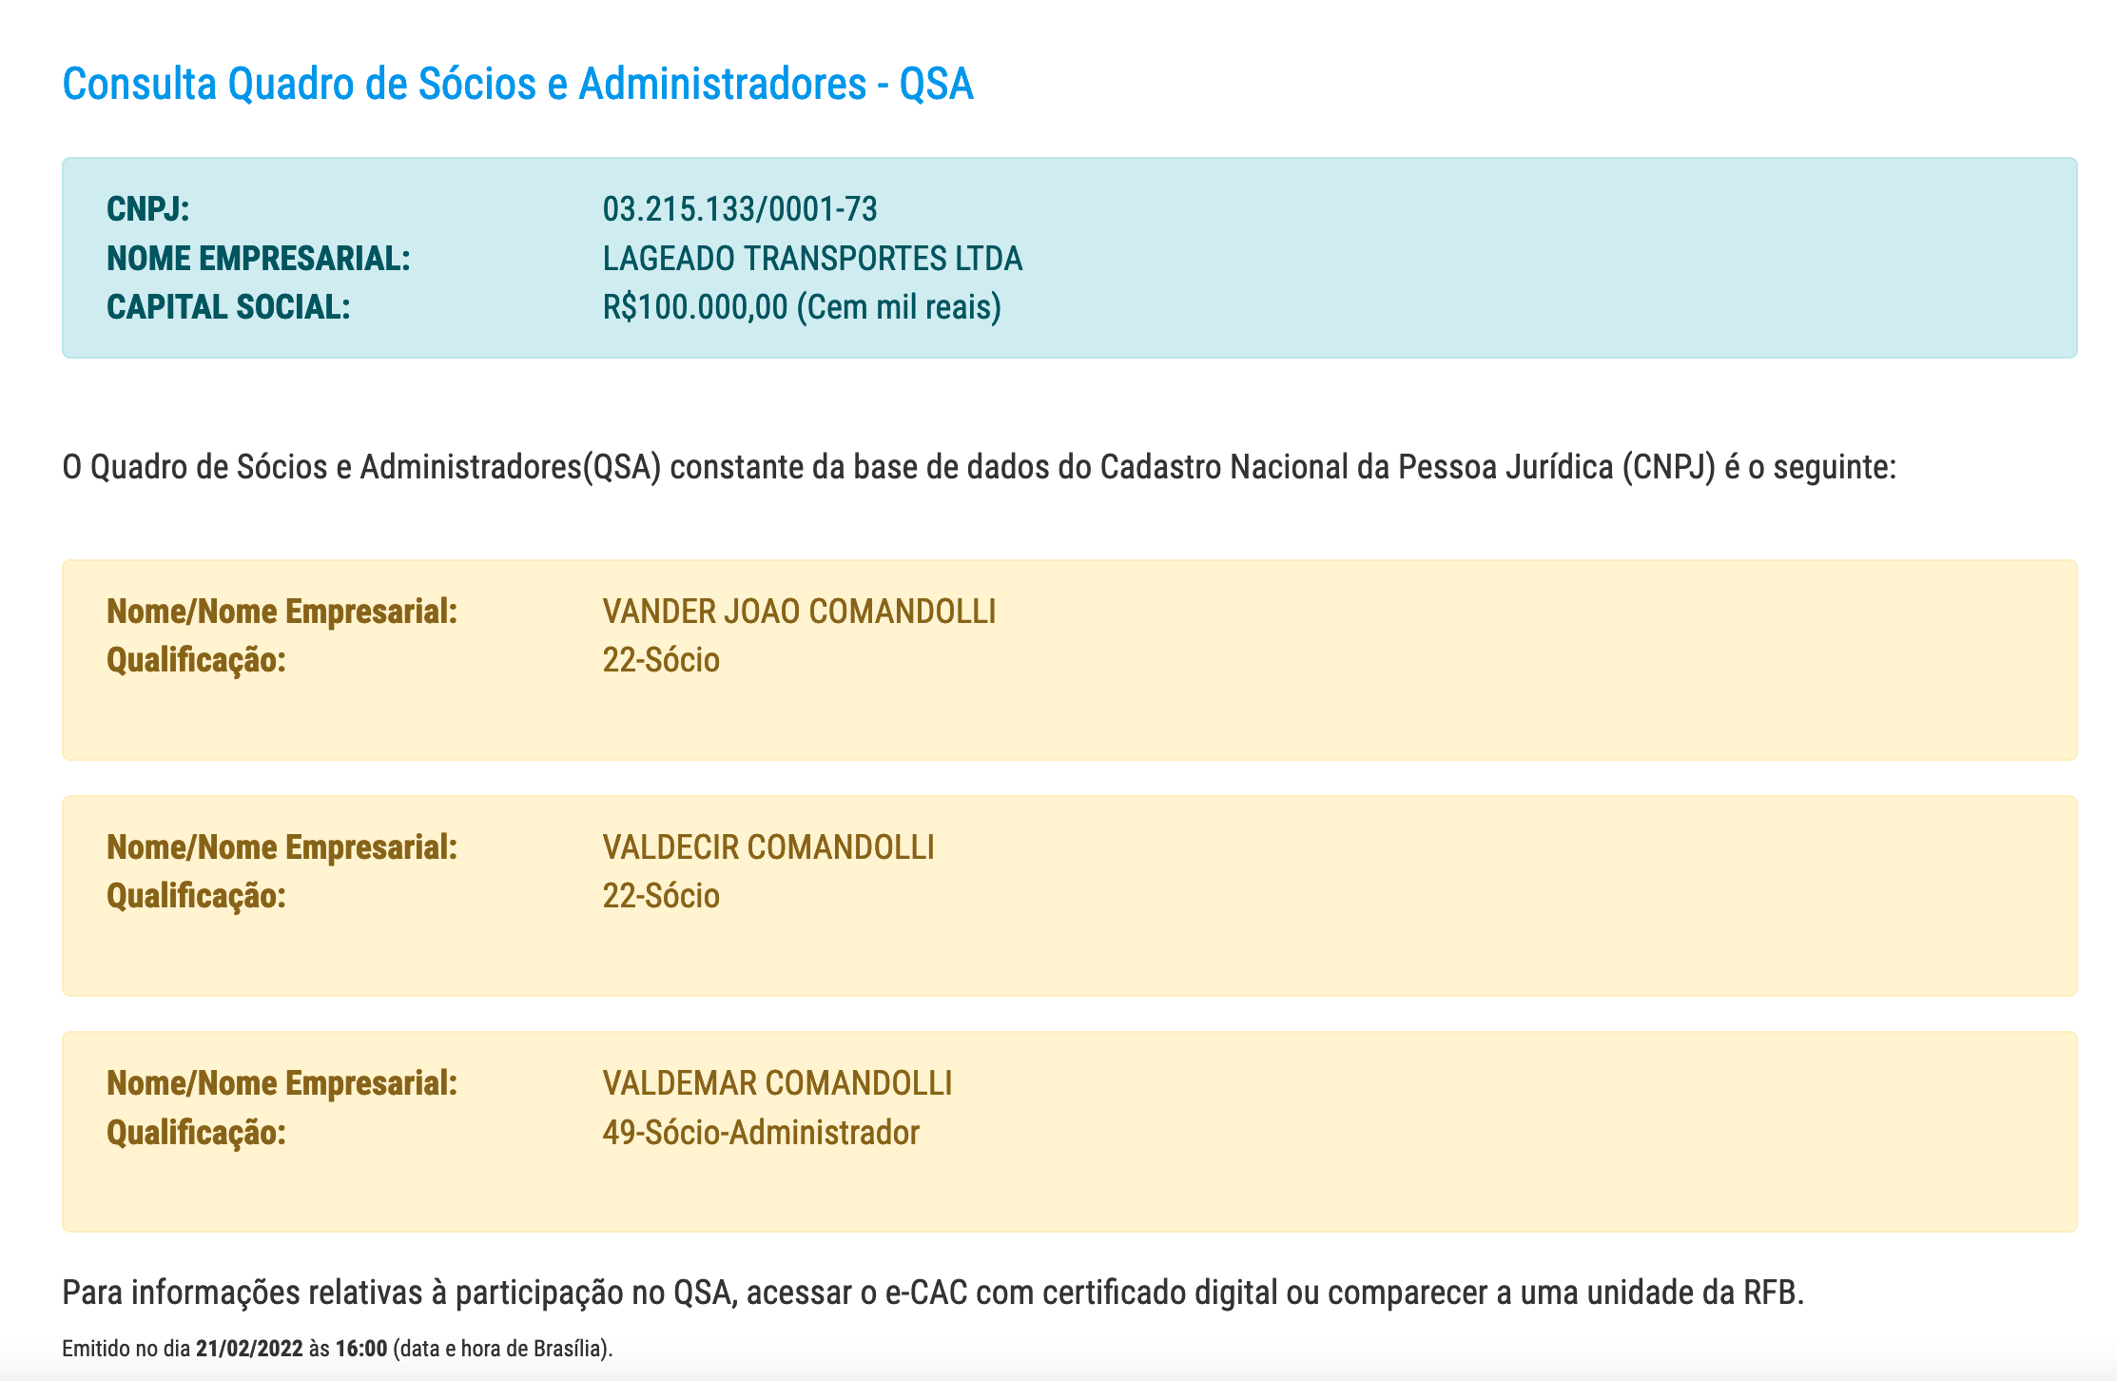Click the emission time 16:00
2117x1381 pixels.
(x=361, y=1349)
